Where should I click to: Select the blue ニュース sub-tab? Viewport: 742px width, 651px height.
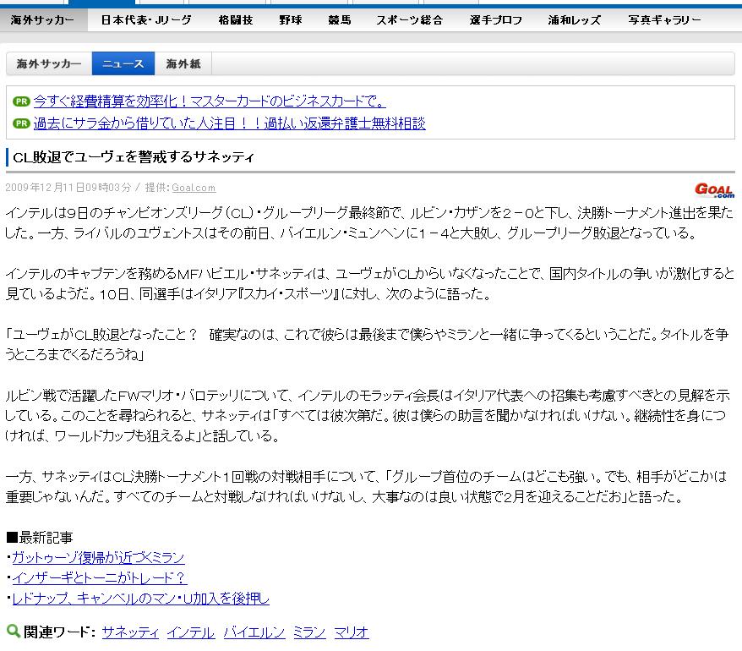(x=123, y=63)
